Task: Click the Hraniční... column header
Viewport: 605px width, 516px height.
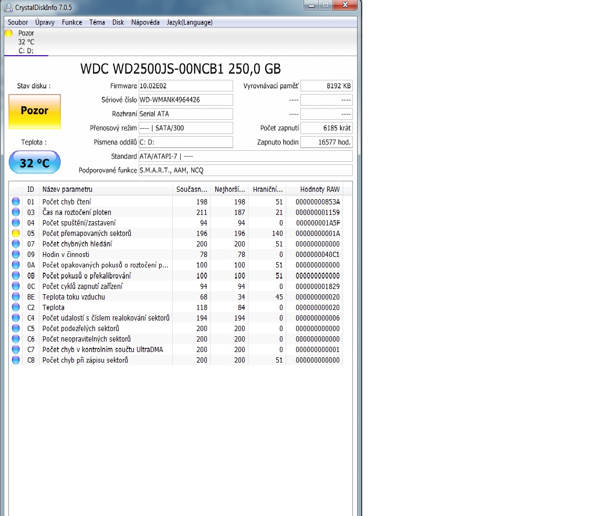Action: [x=267, y=189]
